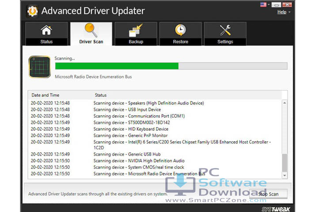
Task: Click the log list scrollbar thumb
Action: 284,163
